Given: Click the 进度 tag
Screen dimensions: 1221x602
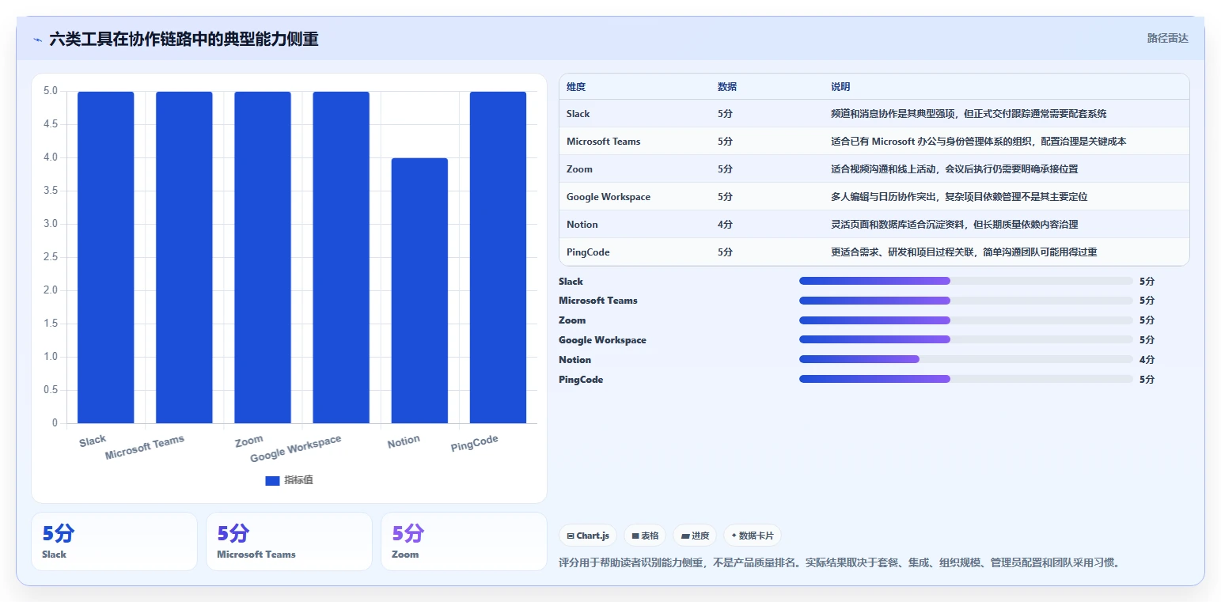Looking at the screenshot, I should (x=695, y=536).
